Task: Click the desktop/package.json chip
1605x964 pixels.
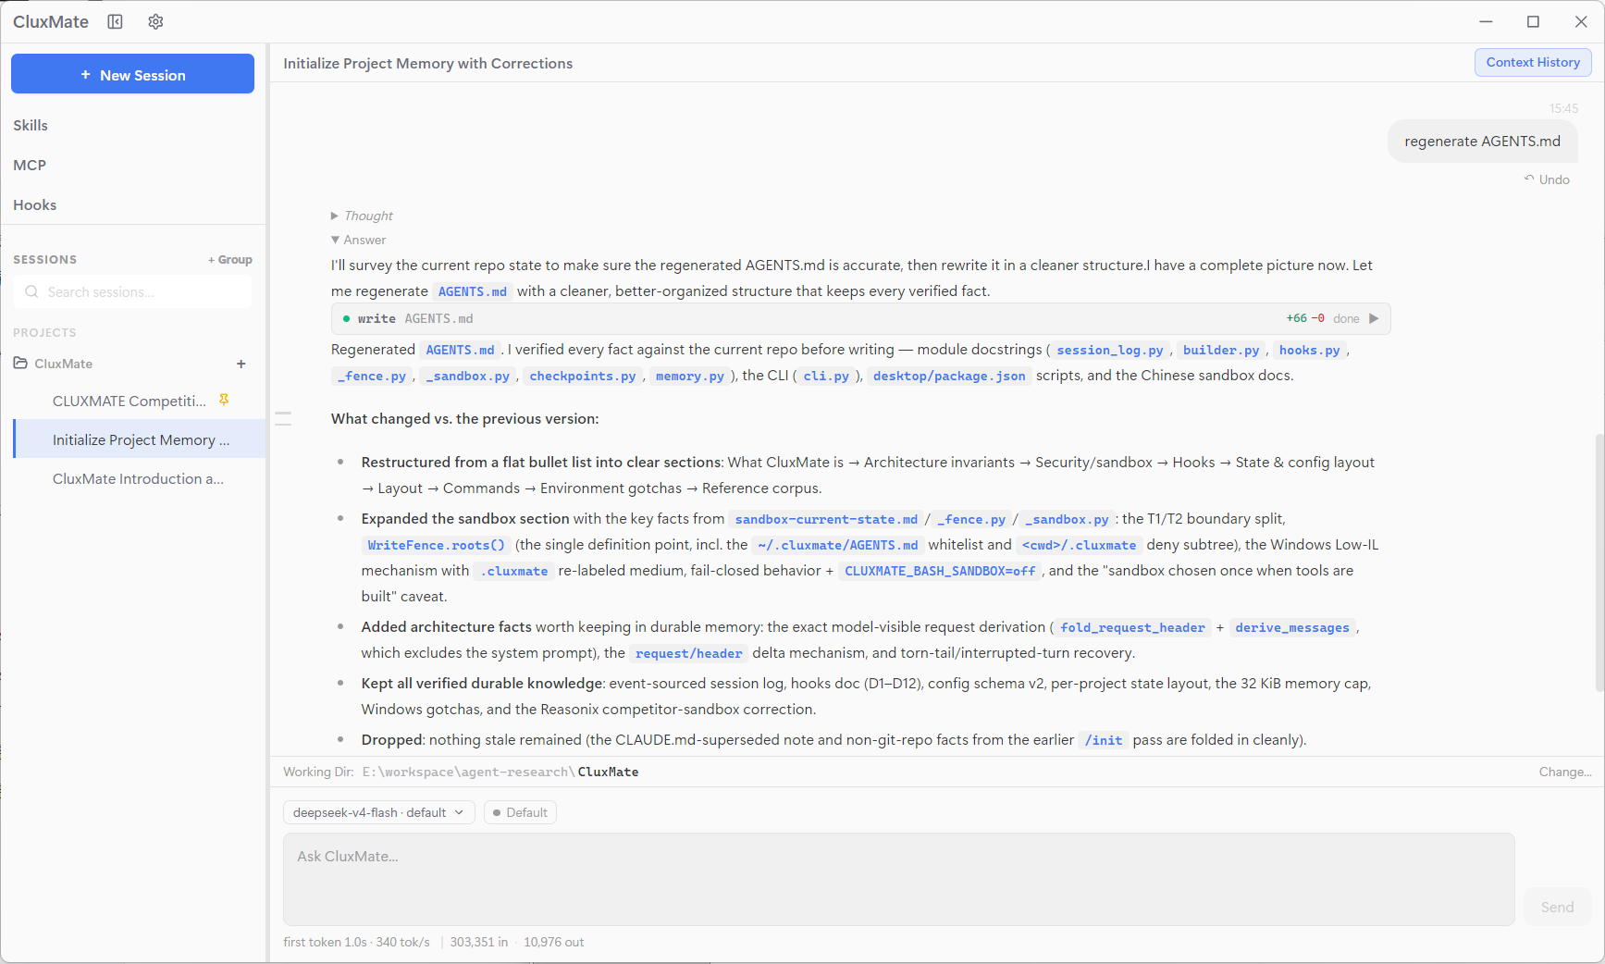Action: pyautogui.click(x=949, y=376)
